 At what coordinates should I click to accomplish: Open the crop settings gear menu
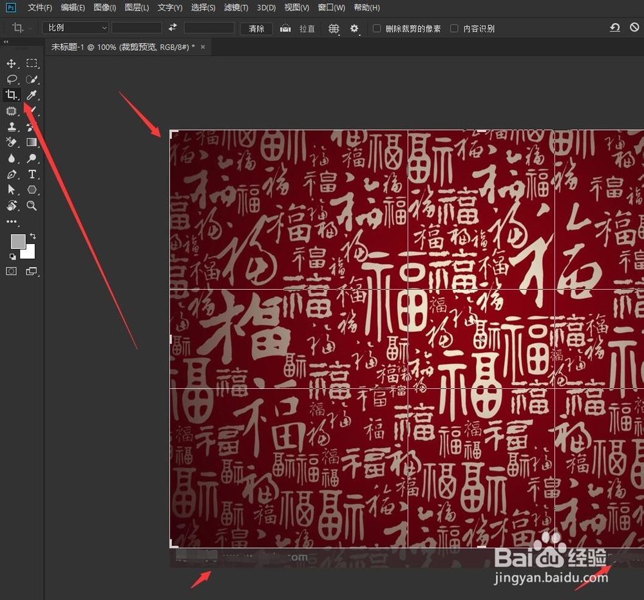tap(353, 28)
